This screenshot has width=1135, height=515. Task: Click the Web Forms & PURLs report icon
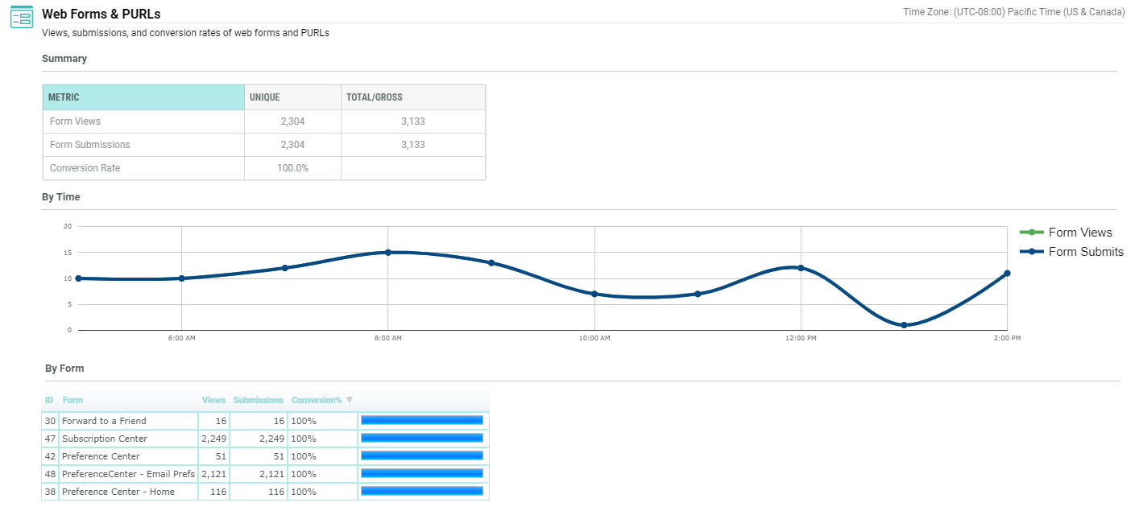pos(21,16)
